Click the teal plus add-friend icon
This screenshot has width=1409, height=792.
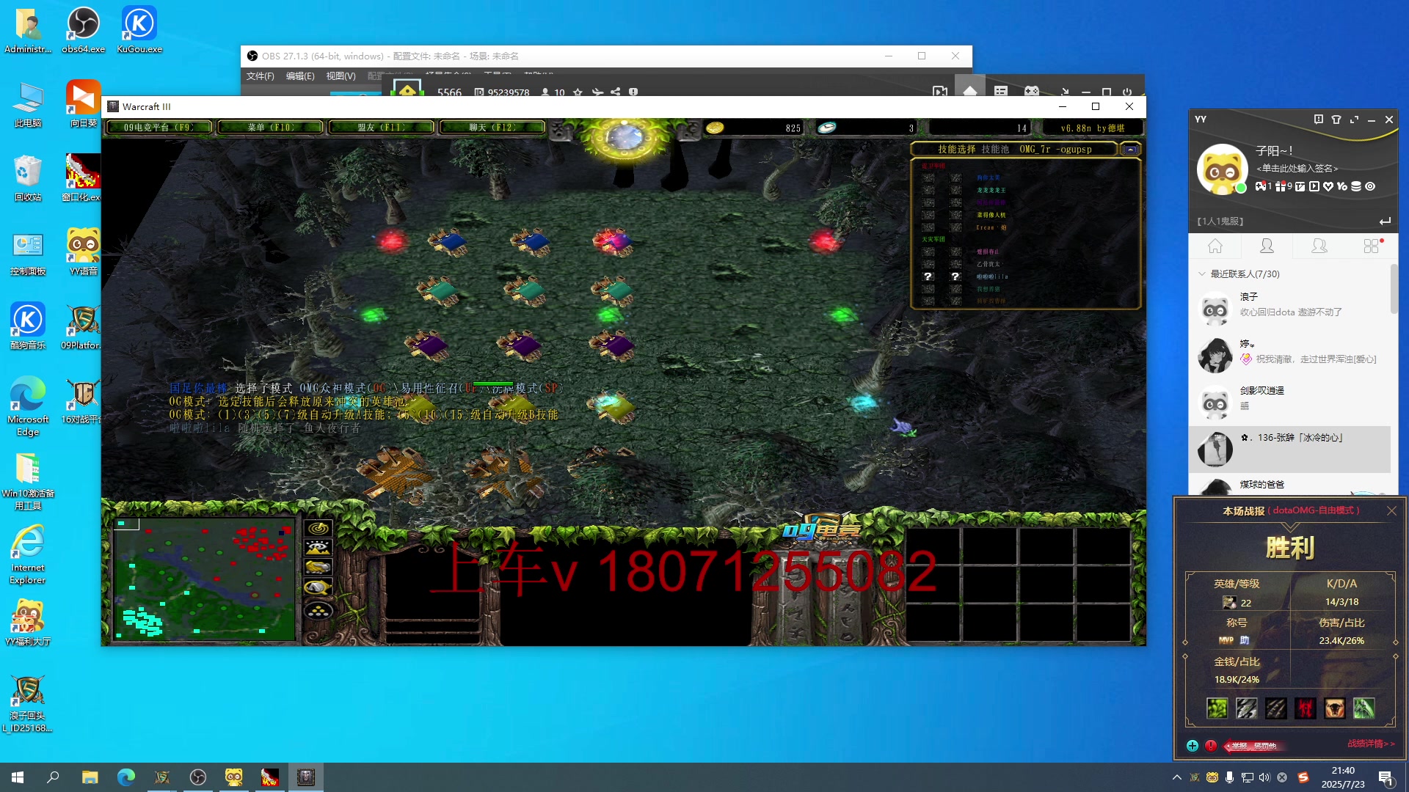(1193, 746)
